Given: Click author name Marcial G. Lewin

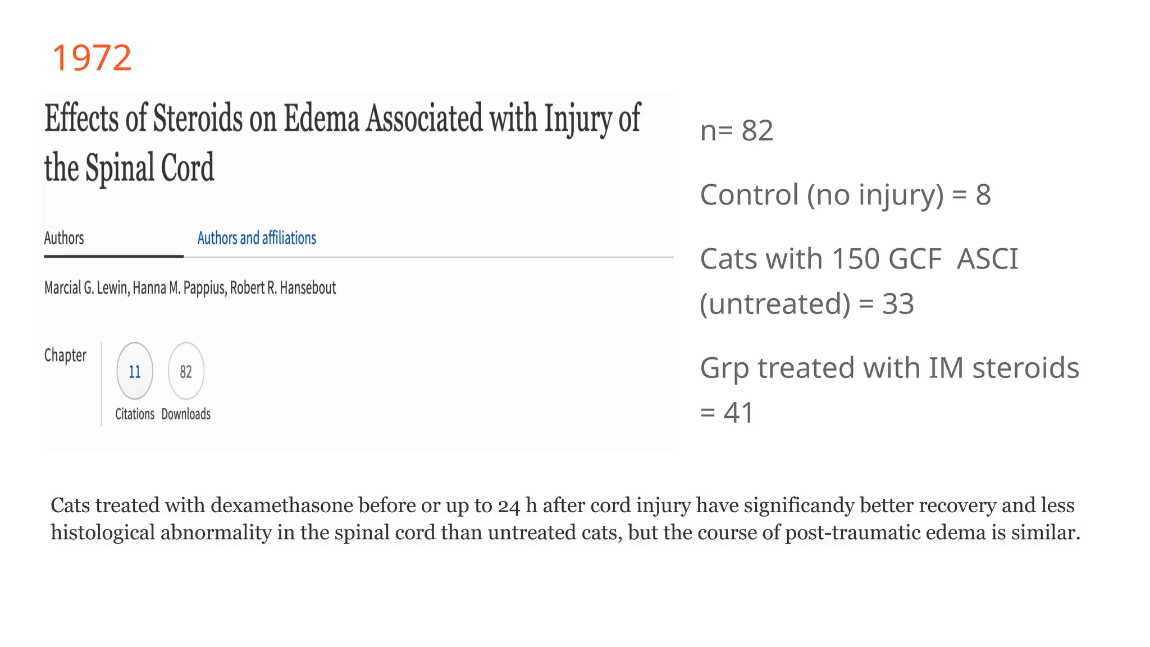Looking at the screenshot, I should pos(86,288).
